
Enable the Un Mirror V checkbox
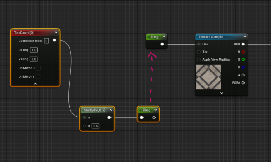(x=38, y=76)
